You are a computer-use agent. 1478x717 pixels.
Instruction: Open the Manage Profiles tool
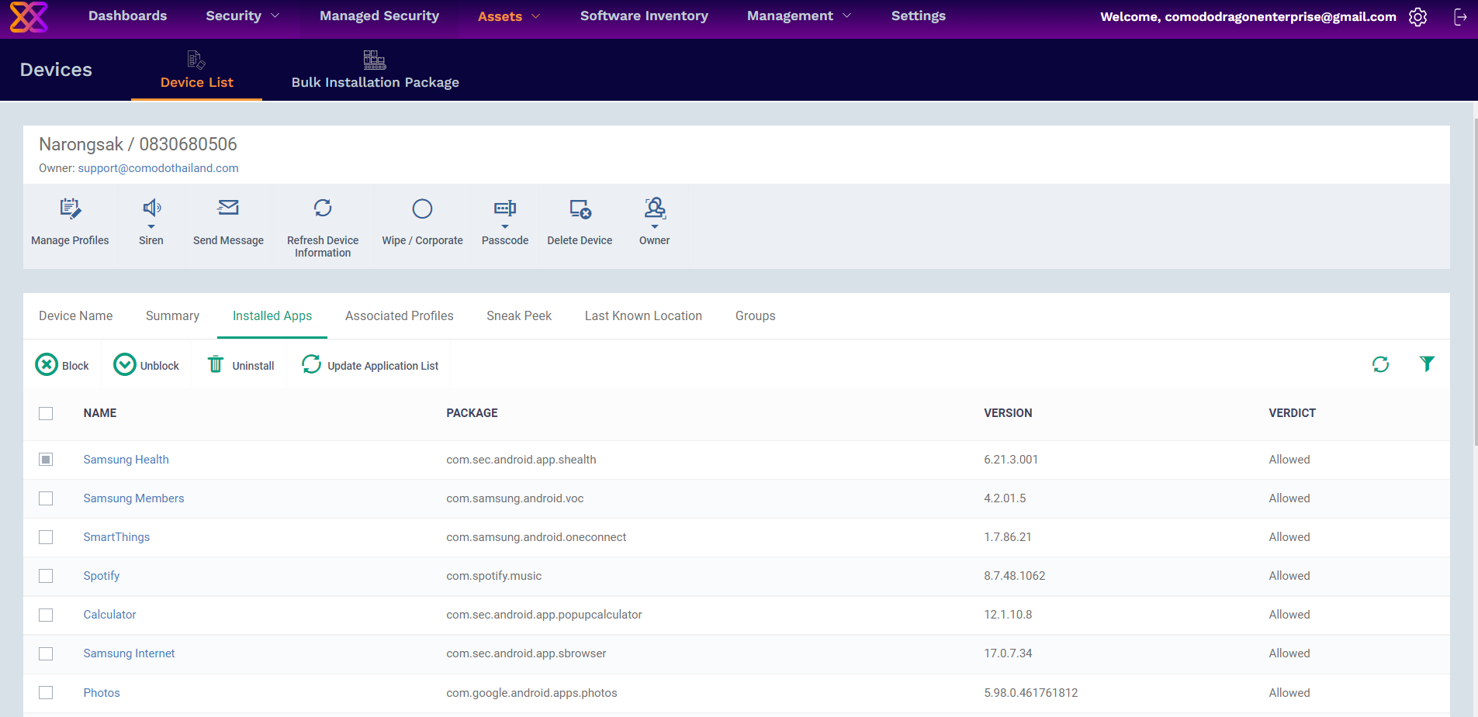click(x=70, y=221)
